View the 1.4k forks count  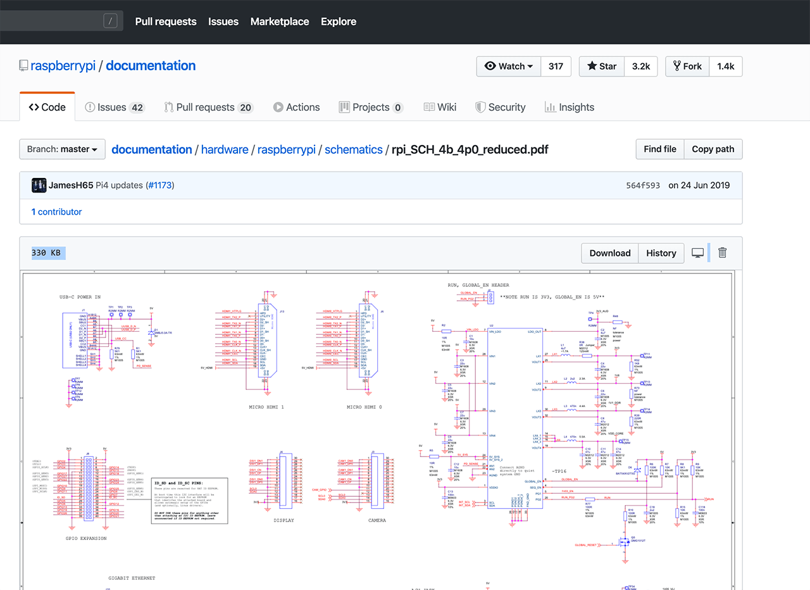point(726,66)
